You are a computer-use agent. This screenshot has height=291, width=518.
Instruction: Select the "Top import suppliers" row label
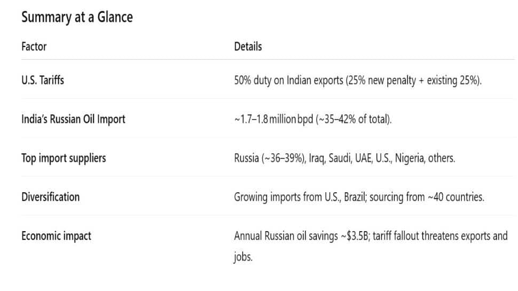point(64,158)
